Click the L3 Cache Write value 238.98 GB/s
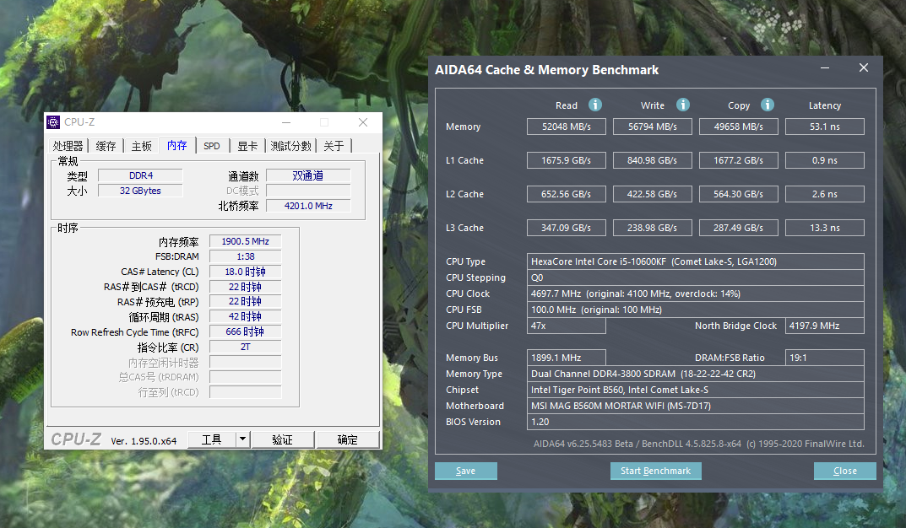Image resolution: width=906 pixels, height=528 pixels. tap(653, 228)
